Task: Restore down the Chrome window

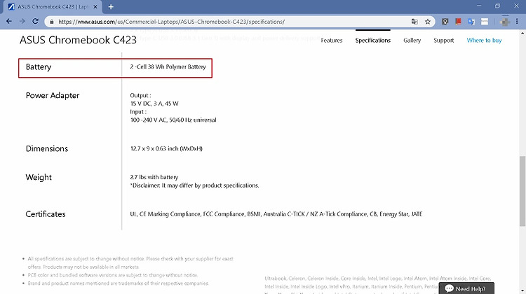Action: [x=497, y=6]
